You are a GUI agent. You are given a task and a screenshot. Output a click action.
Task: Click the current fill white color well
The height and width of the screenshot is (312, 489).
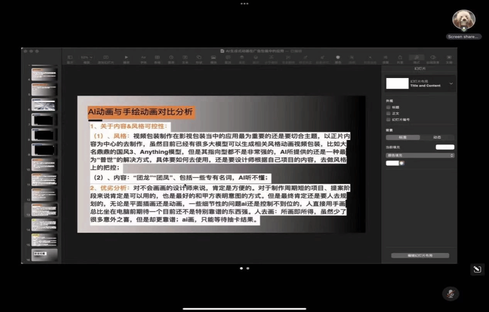445,147
